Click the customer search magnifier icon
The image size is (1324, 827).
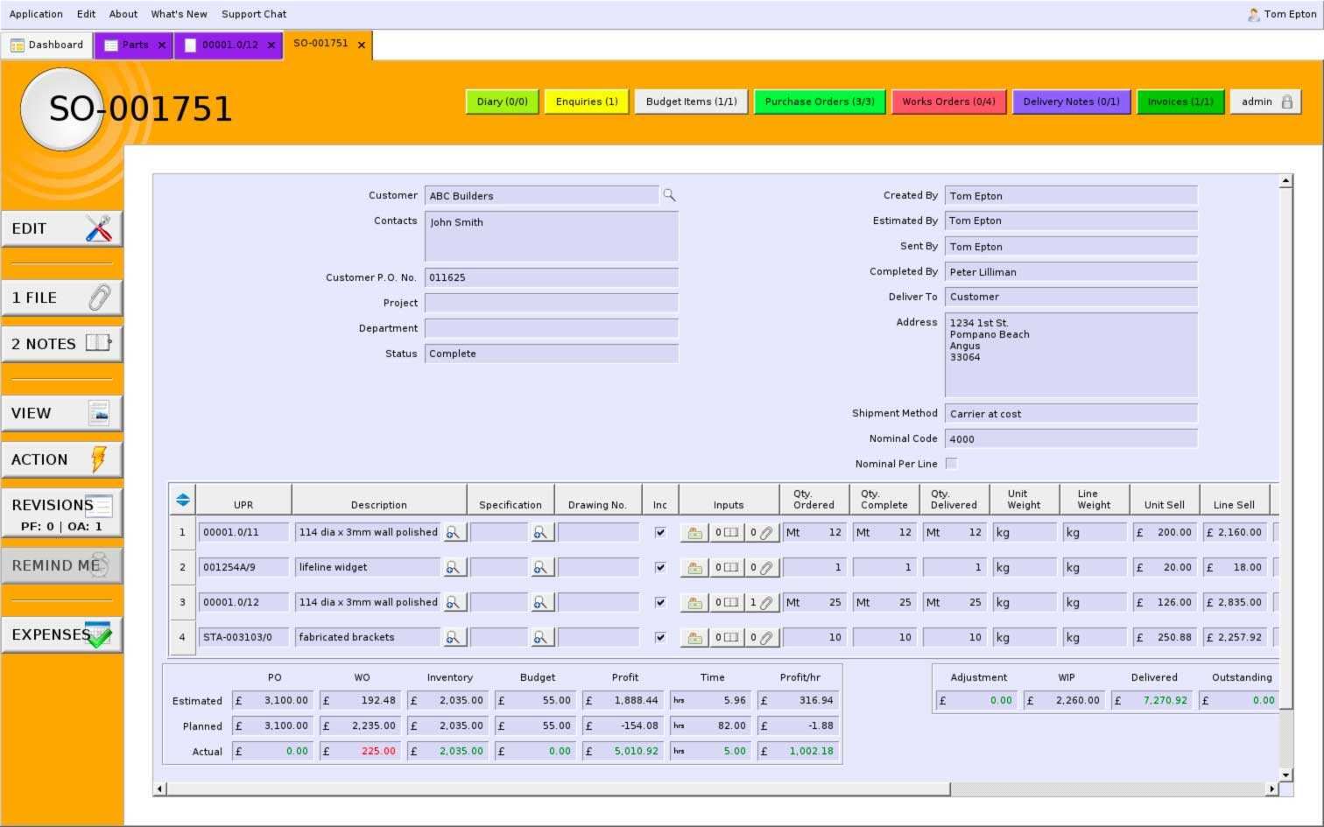[x=669, y=195]
